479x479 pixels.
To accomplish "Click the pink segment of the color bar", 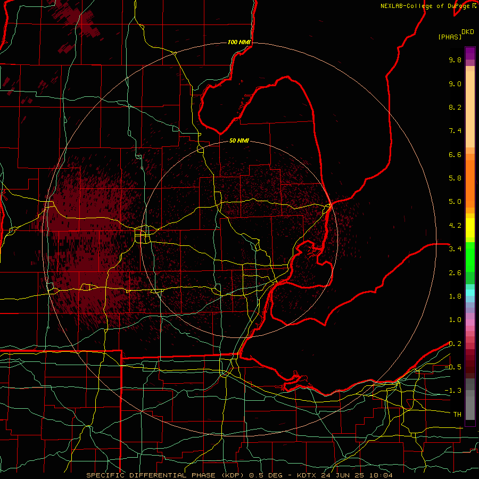I will [x=470, y=323].
